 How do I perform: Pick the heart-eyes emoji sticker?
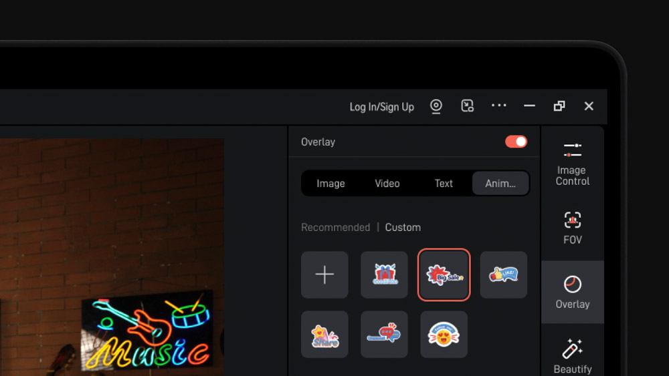click(444, 334)
